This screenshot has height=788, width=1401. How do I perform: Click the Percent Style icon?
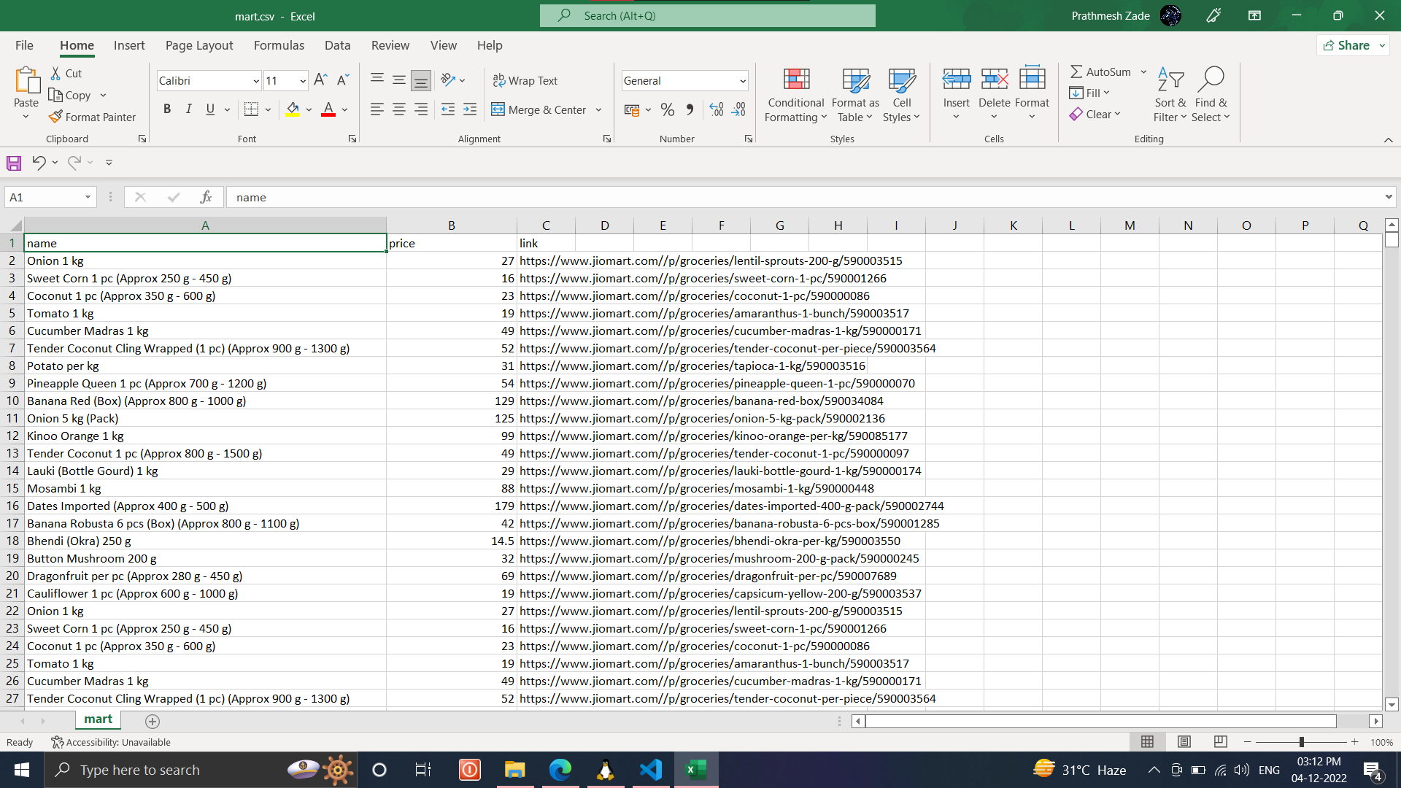(x=667, y=109)
